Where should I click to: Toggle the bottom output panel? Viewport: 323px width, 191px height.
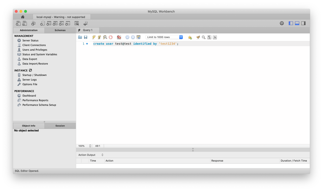coord(297,23)
